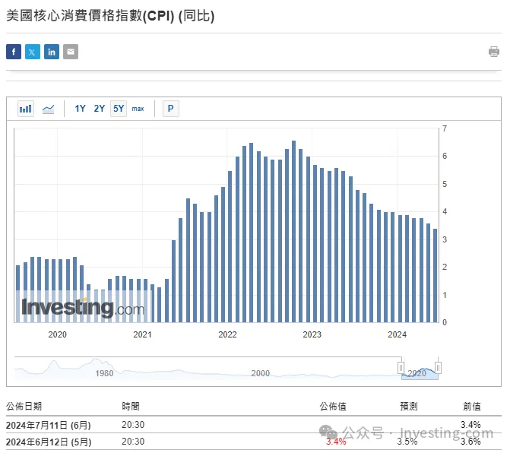Share via the X (Twitter) icon
The image size is (510, 453).
pos(33,52)
